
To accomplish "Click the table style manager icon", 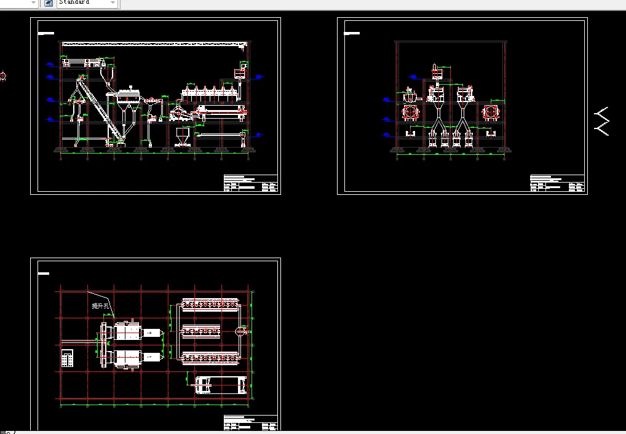I will [x=49, y=3].
